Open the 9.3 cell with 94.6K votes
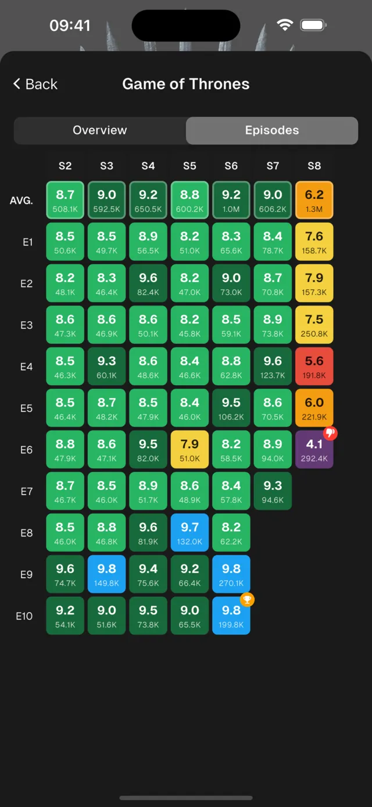The image size is (372, 807). tap(273, 491)
